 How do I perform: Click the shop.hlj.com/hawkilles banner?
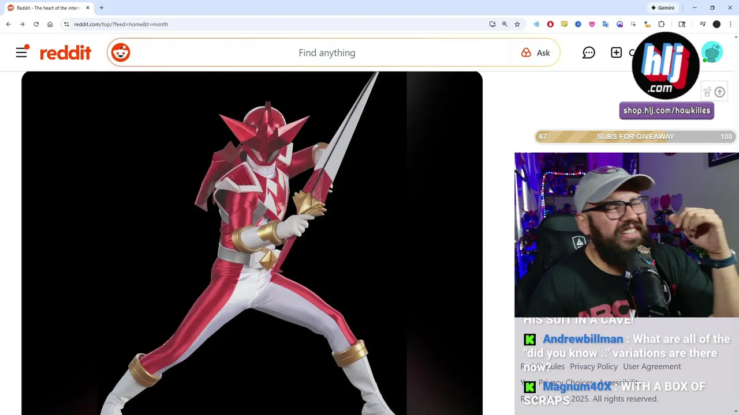[x=667, y=111]
